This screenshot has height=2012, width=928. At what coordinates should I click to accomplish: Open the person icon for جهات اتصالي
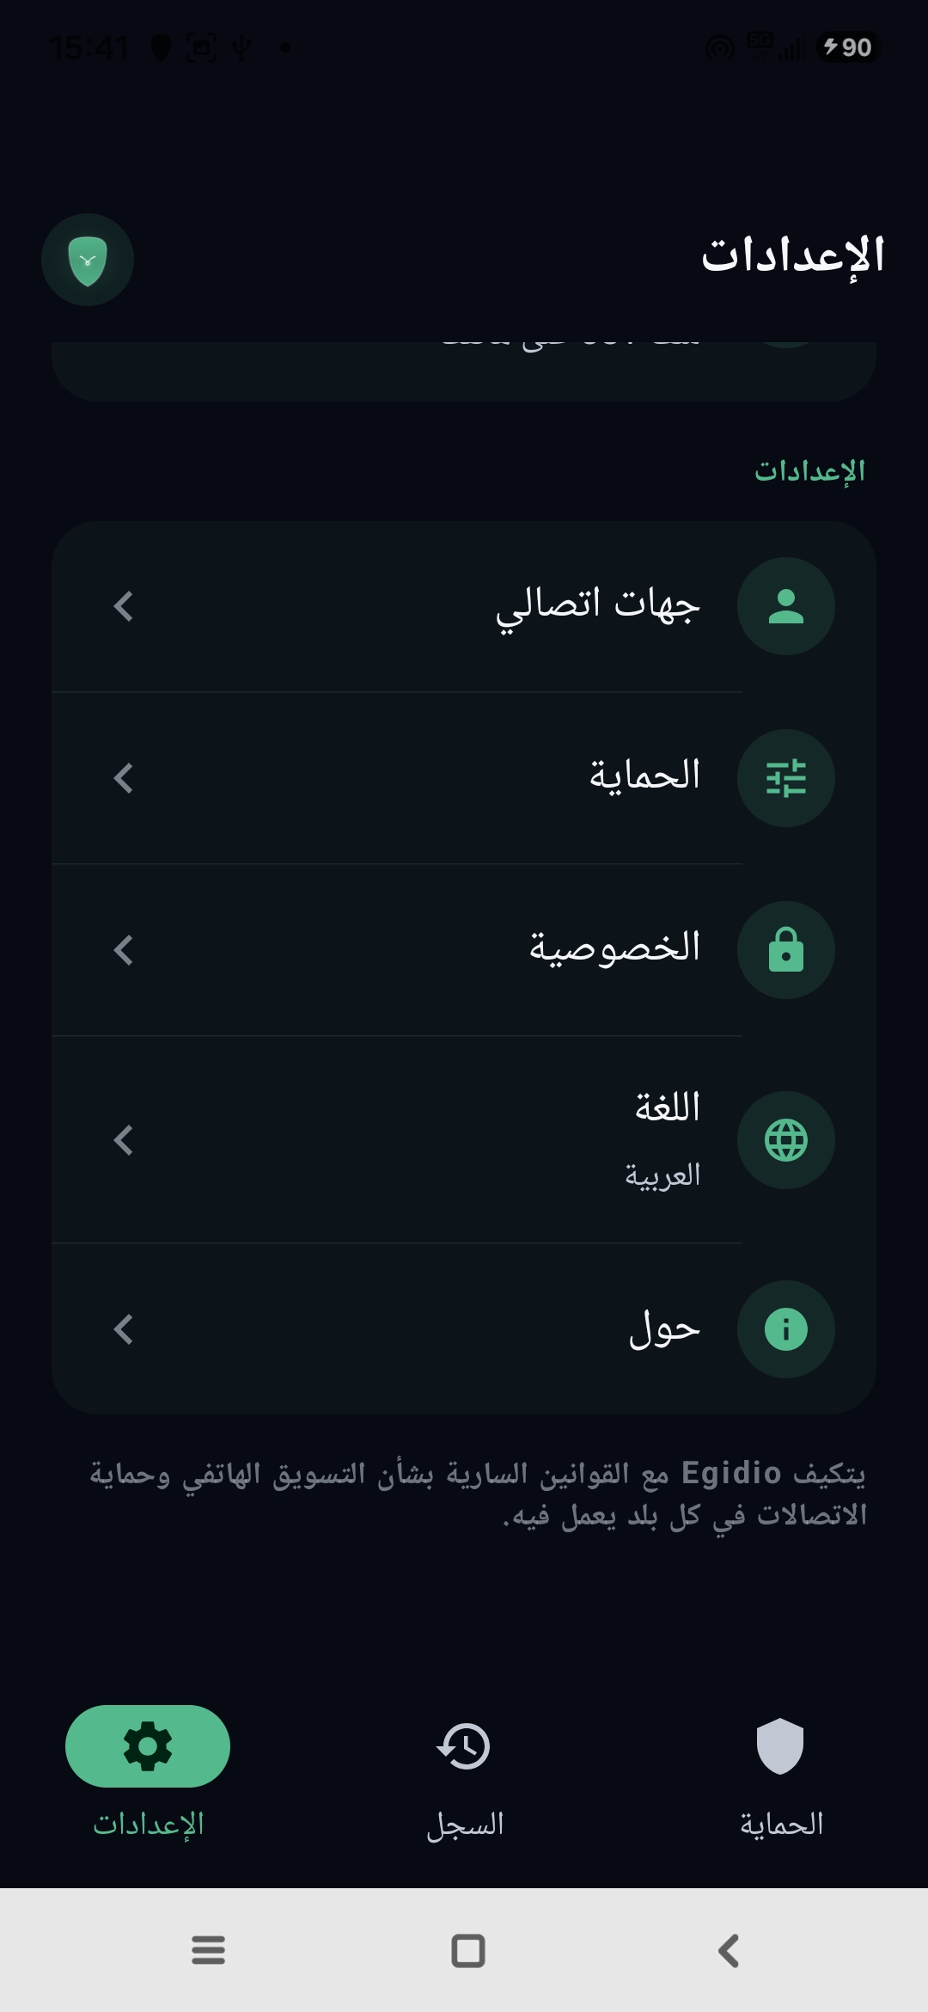pyautogui.click(x=786, y=606)
